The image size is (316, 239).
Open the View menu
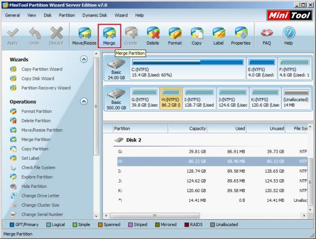coord(32,15)
